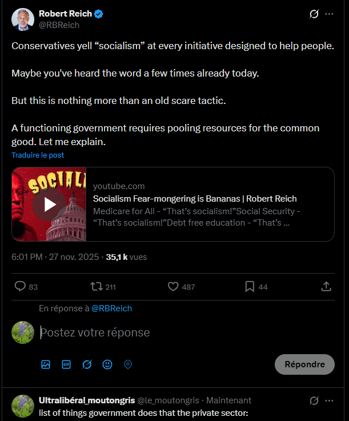
Task: Open the @RBReich mention link in the reply header
Action: click(111, 308)
